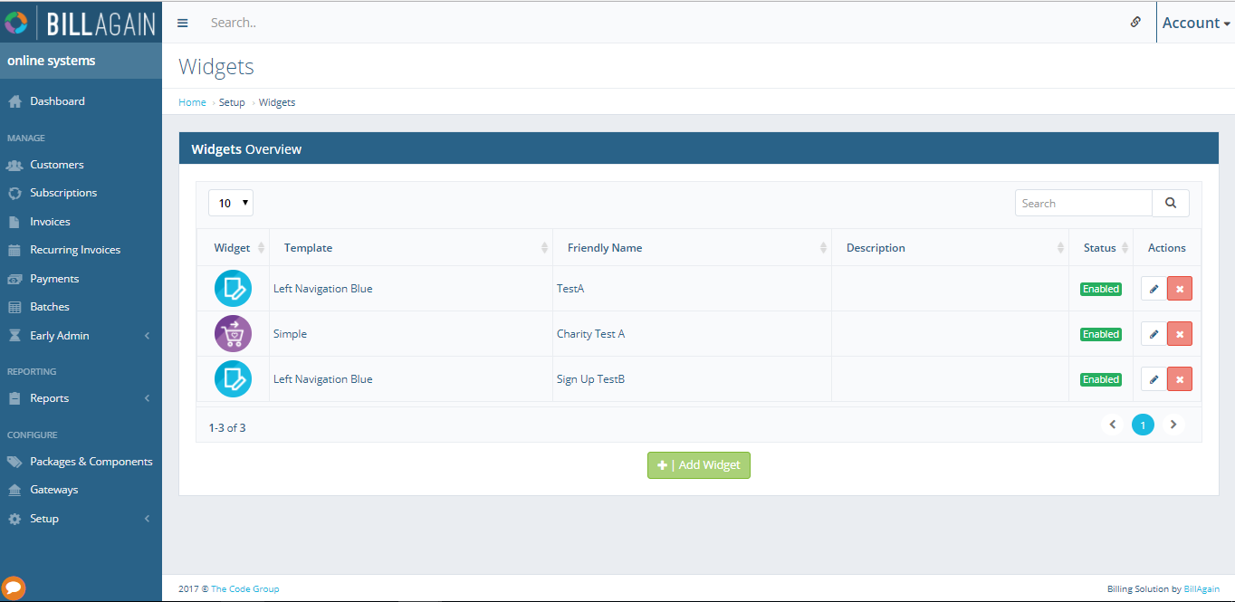Delete the Charity Test A widget
Image resolution: width=1235 pixels, height=602 pixels.
coord(1180,334)
